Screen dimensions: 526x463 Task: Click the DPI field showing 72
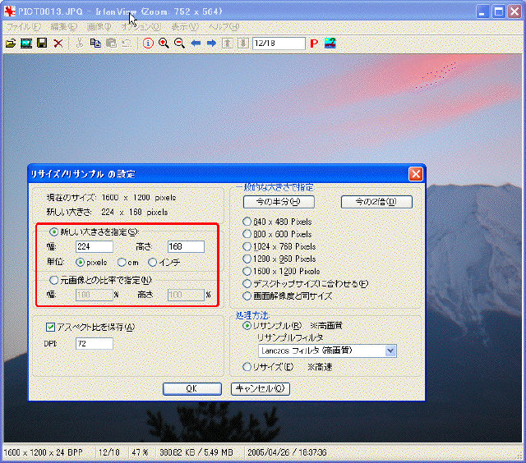[94, 343]
